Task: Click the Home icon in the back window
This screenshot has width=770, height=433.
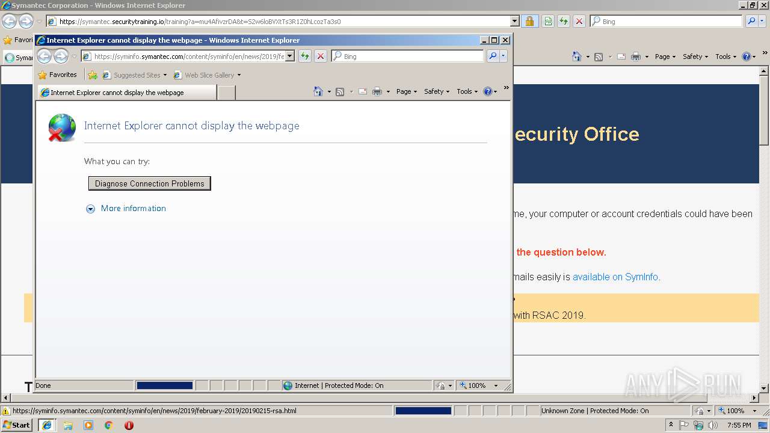Action: 577,57
